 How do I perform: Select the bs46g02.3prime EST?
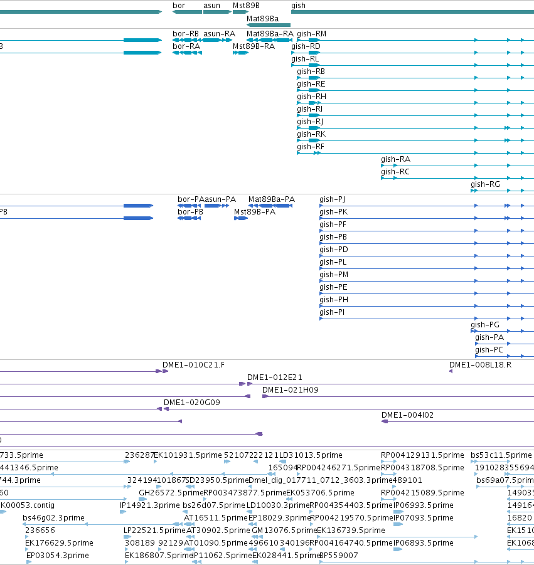(x=54, y=518)
